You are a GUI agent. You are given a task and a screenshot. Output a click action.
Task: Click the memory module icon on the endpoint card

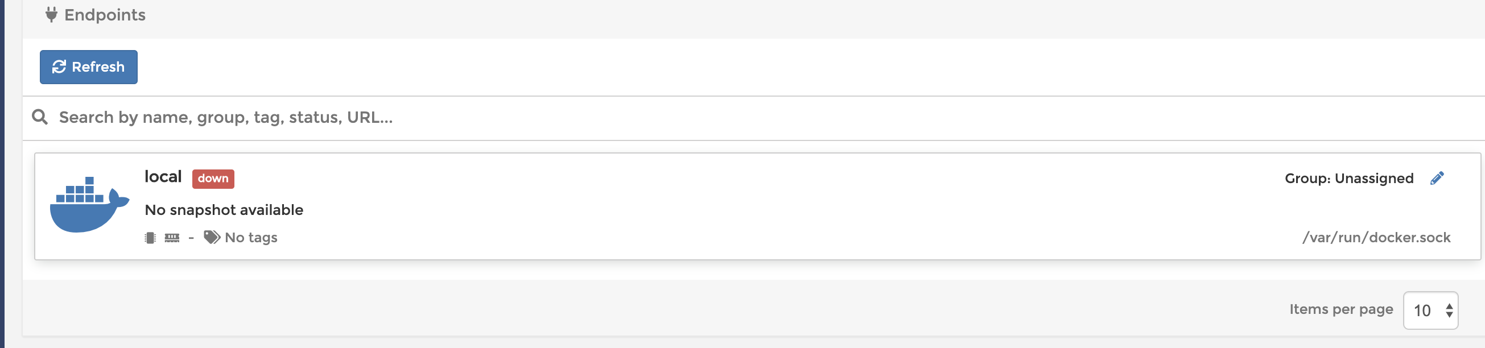pyautogui.click(x=171, y=237)
